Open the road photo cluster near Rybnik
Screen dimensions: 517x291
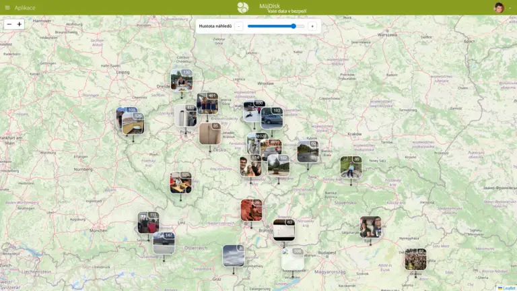click(x=308, y=152)
